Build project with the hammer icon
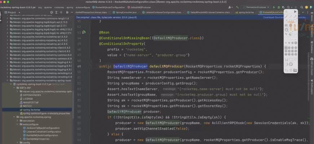 pyautogui.click(x=237, y=7)
